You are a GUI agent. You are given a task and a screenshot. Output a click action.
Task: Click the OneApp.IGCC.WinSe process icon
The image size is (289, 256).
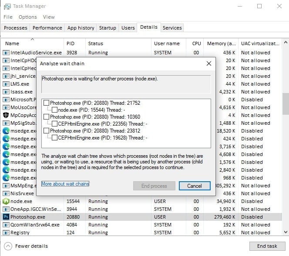click(x=6, y=209)
